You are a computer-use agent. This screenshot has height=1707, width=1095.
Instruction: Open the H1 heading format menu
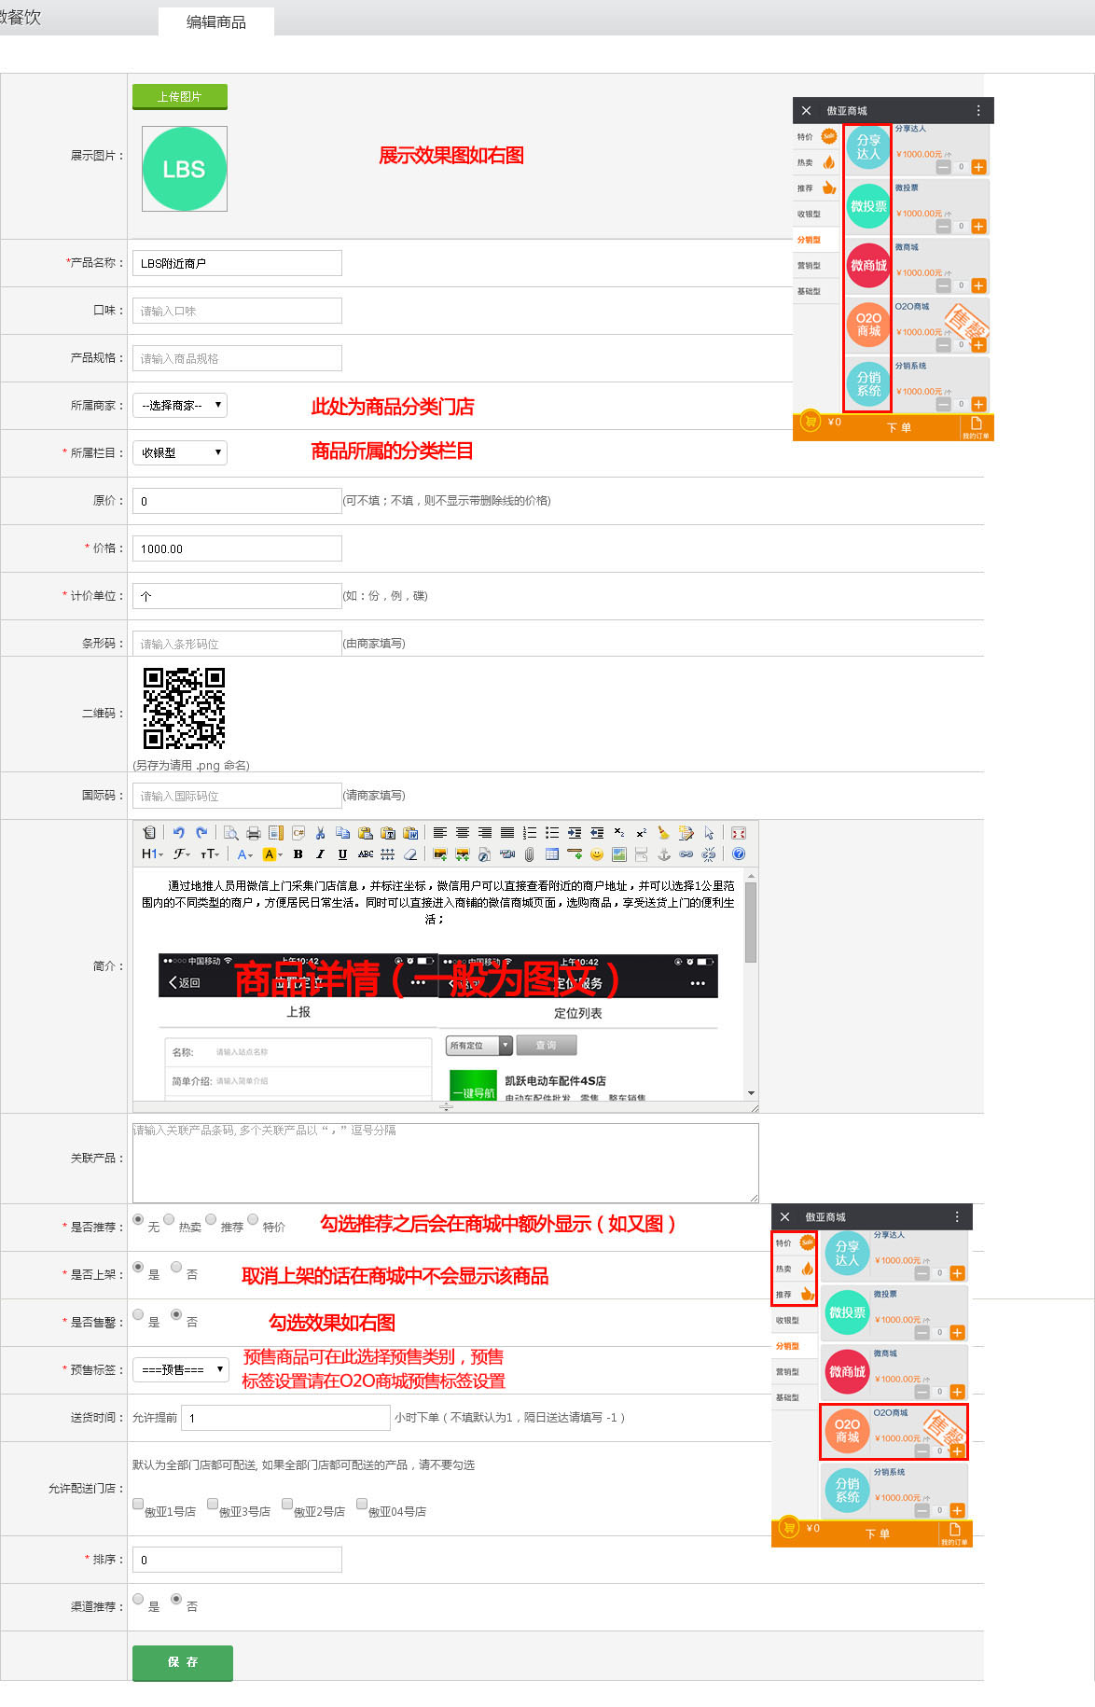point(151,854)
